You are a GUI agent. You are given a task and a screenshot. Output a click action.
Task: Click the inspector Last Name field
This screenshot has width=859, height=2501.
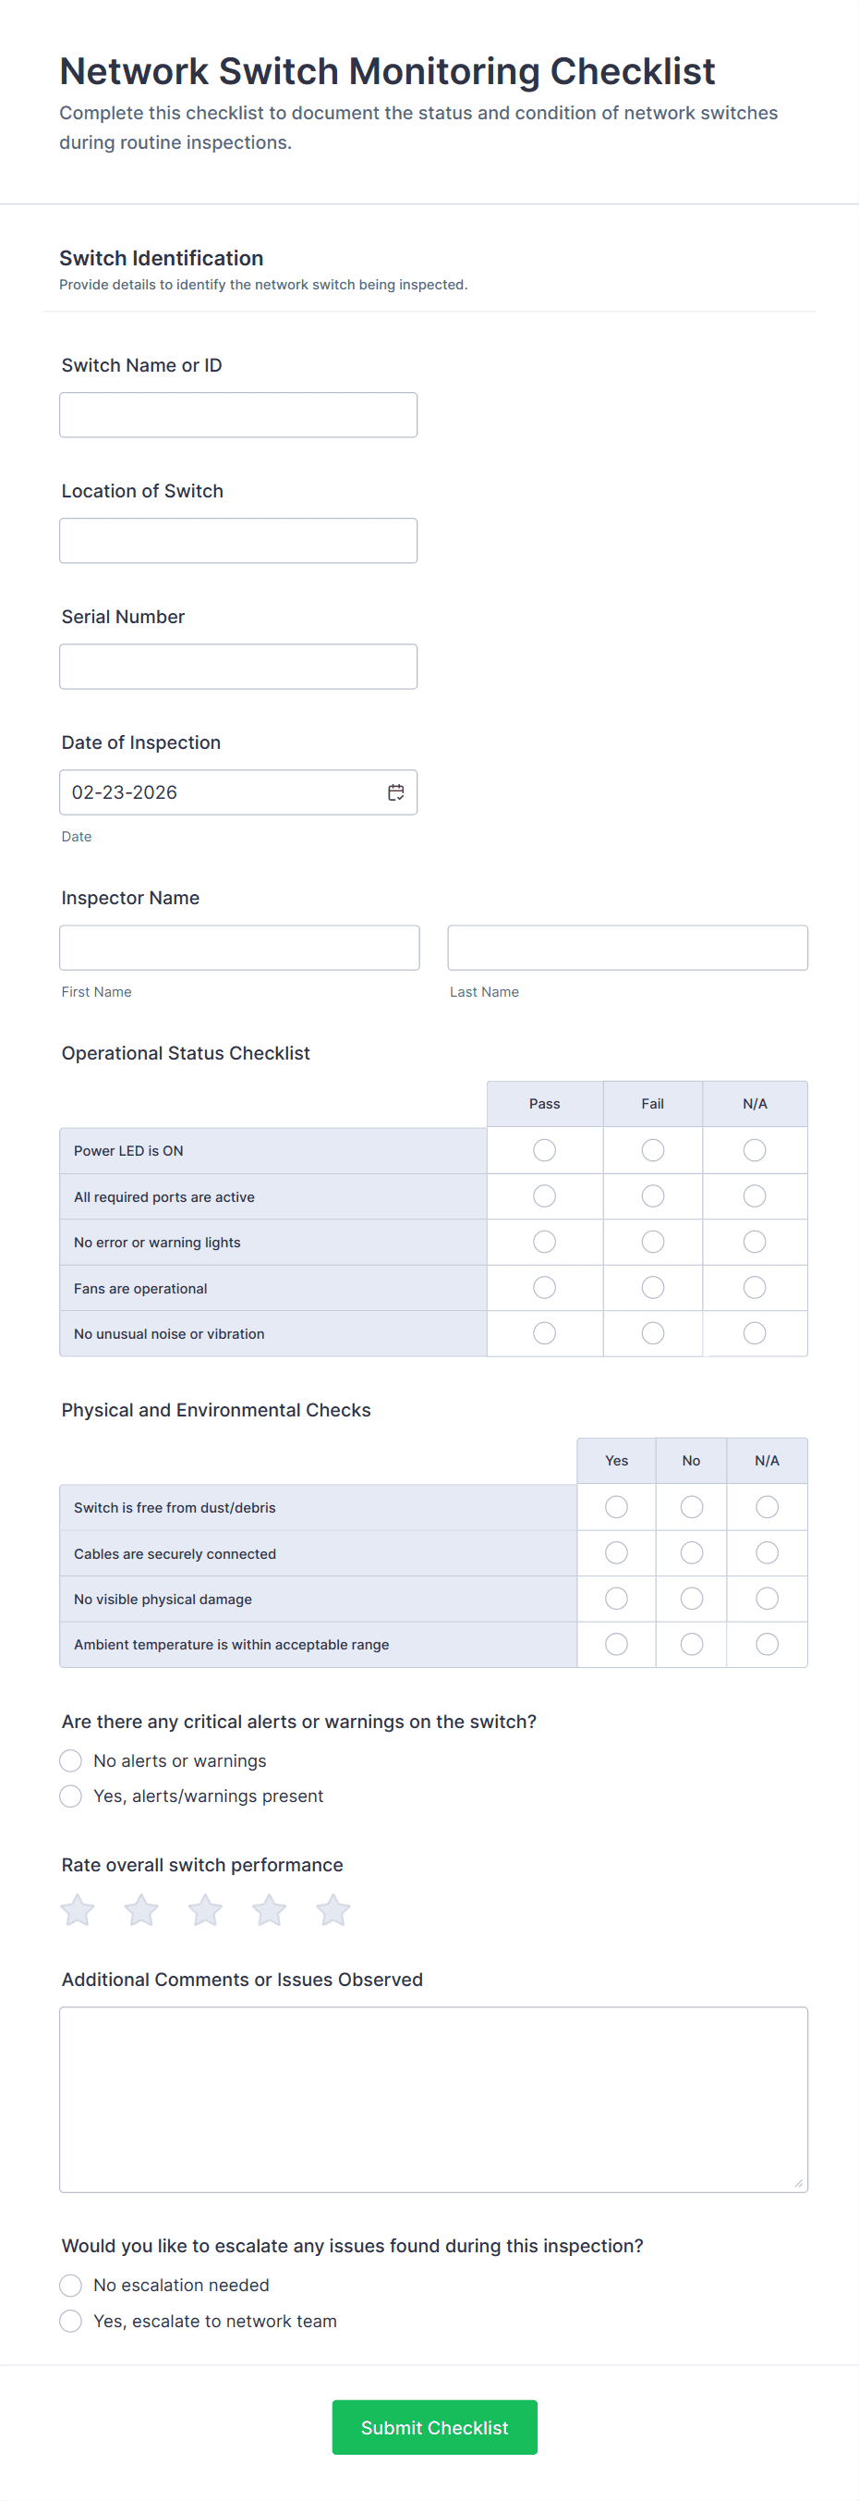627,948
